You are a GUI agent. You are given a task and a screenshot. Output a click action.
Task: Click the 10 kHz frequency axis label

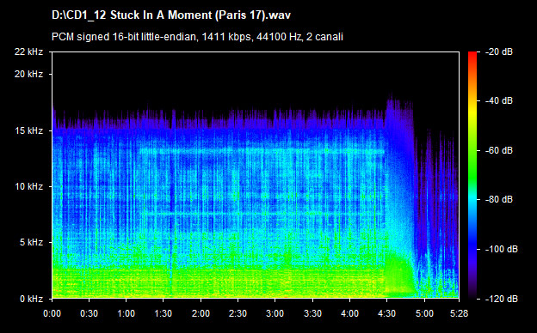tap(28, 186)
